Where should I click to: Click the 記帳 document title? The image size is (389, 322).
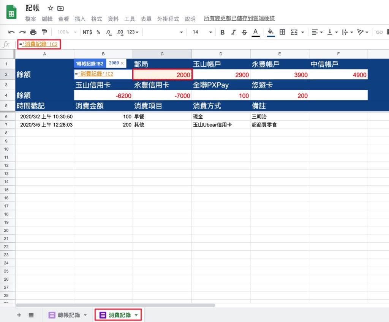[x=33, y=8]
